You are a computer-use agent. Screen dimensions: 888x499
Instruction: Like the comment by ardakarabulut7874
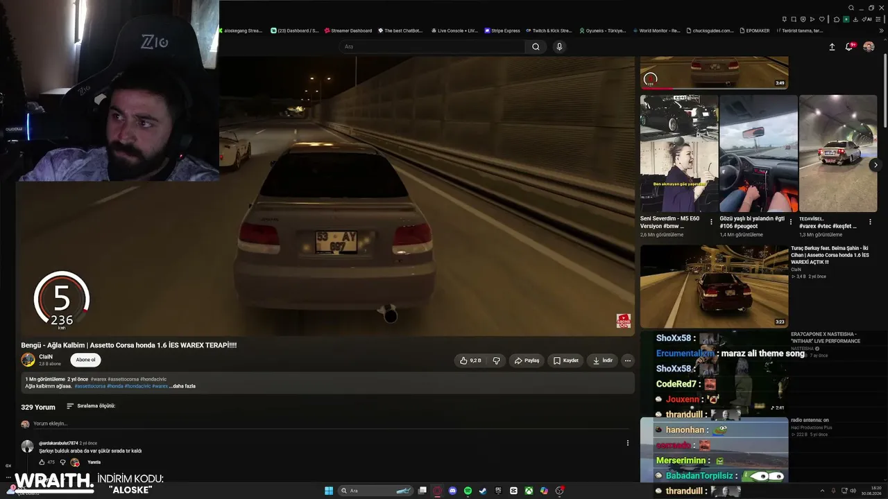[42, 462]
